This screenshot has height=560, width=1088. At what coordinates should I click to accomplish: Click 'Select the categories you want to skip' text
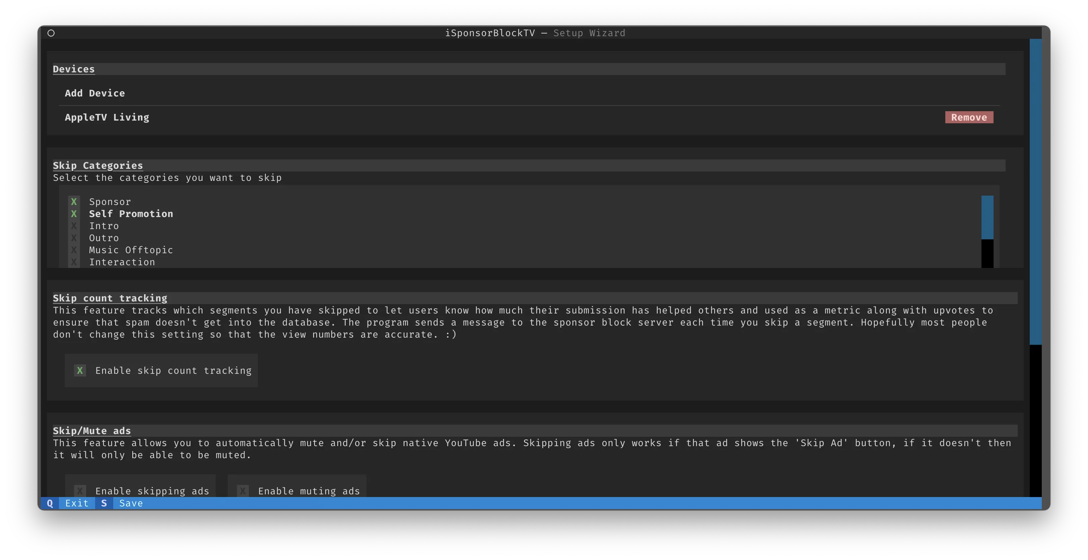tap(167, 178)
